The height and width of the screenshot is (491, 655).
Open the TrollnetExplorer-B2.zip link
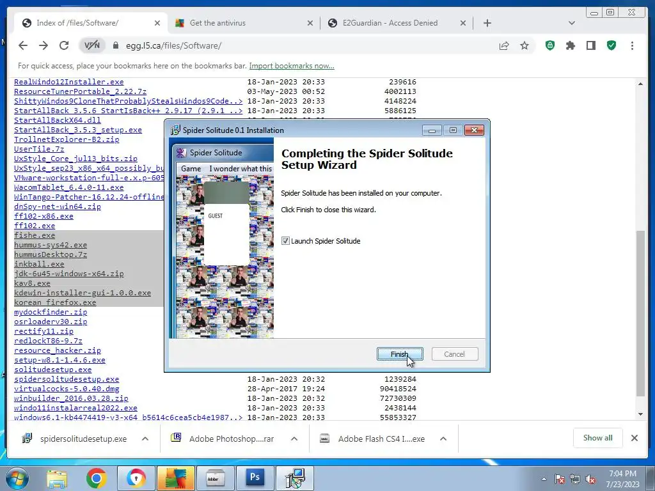pos(67,139)
